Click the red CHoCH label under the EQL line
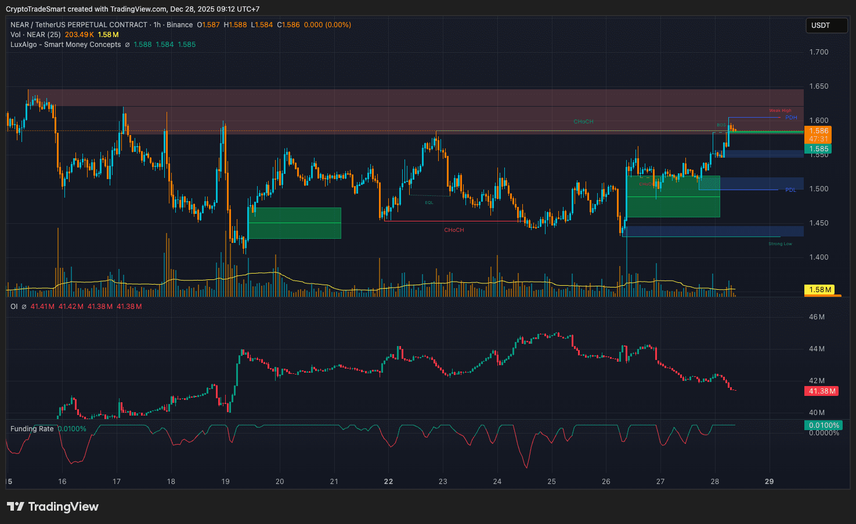Image resolution: width=856 pixels, height=524 pixels. (454, 230)
